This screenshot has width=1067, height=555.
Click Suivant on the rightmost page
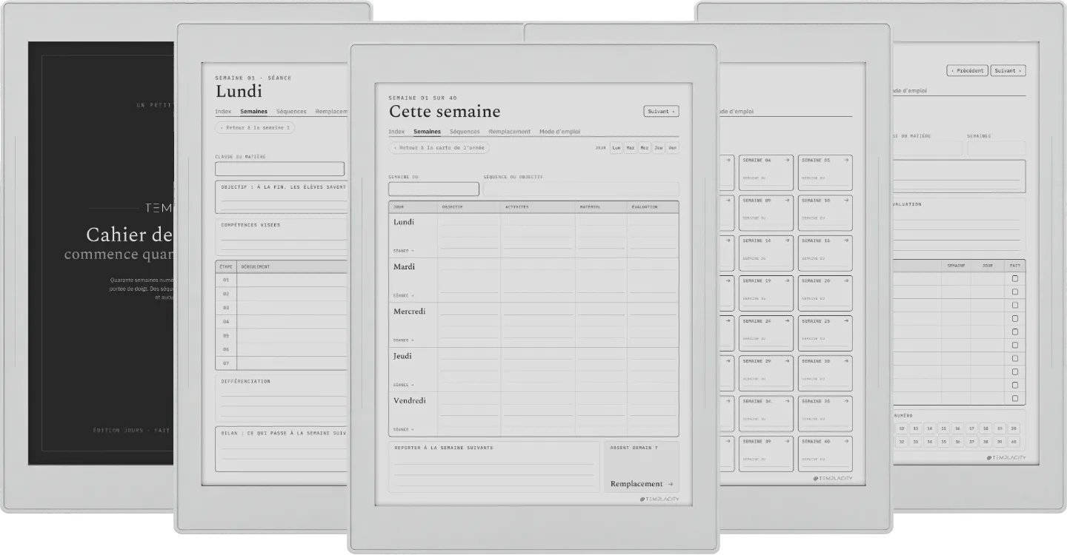1008,70
